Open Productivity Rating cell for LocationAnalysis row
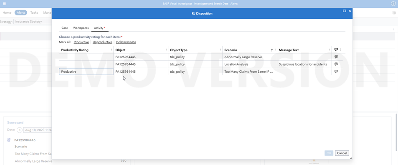 pos(86,64)
